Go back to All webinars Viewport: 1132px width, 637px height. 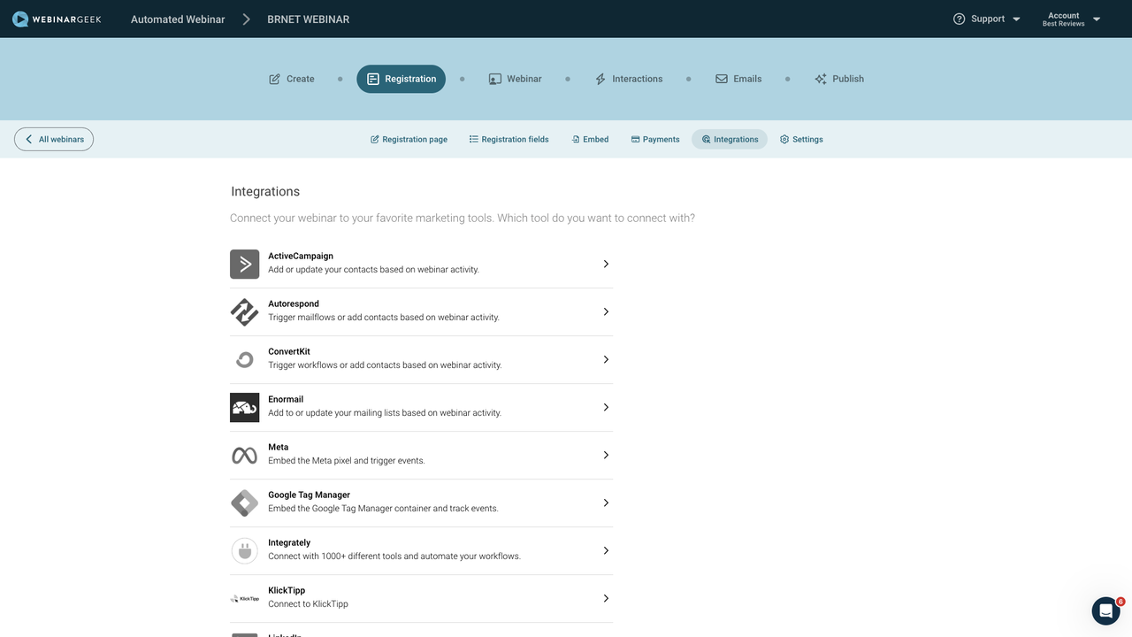pyautogui.click(x=53, y=139)
